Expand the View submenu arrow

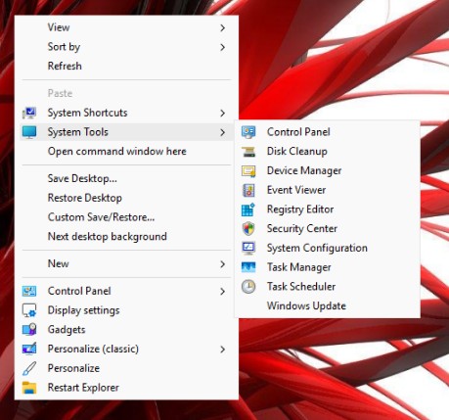point(223,27)
